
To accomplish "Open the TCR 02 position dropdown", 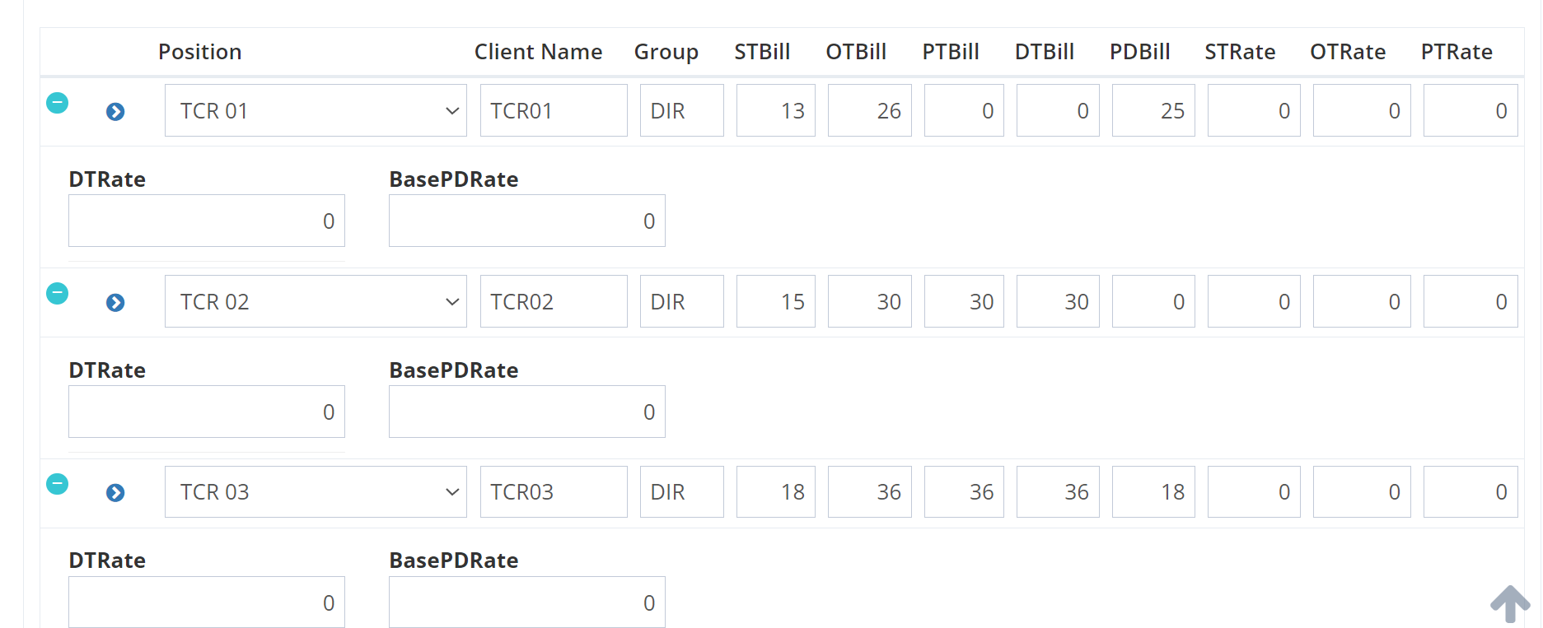I will (x=316, y=301).
